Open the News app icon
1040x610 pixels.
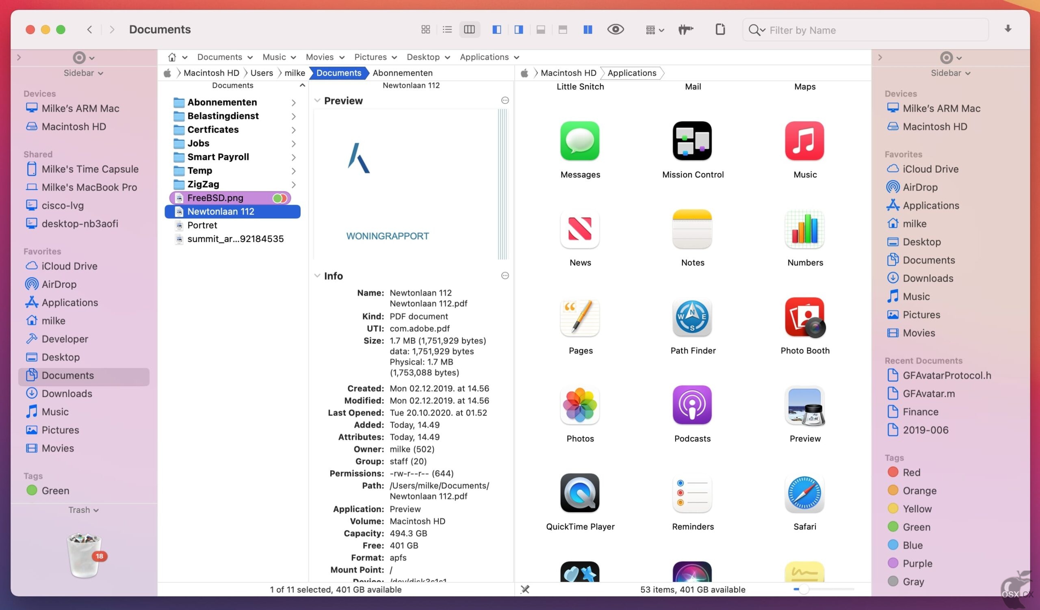point(580,229)
